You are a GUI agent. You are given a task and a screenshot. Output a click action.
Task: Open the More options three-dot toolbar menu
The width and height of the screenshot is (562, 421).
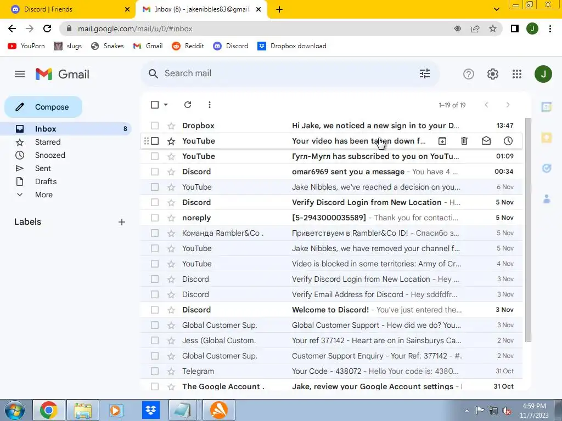click(209, 105)
